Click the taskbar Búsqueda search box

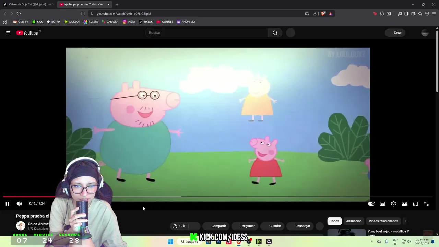pyautogui.click(x=189, y=242)
